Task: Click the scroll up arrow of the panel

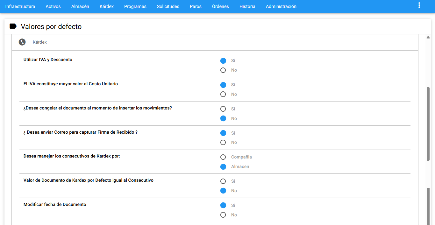Action: point(428,38)
